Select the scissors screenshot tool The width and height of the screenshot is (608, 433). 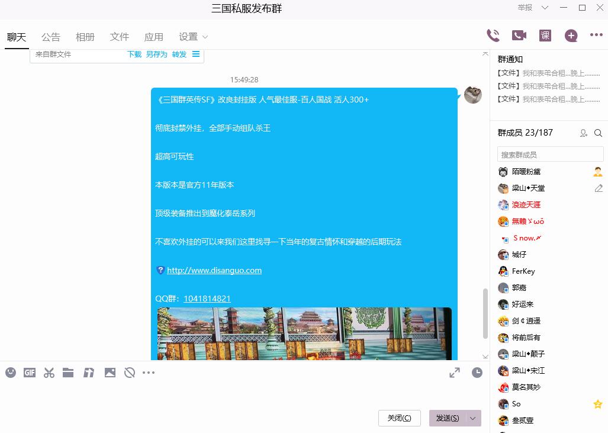(49, 373)
